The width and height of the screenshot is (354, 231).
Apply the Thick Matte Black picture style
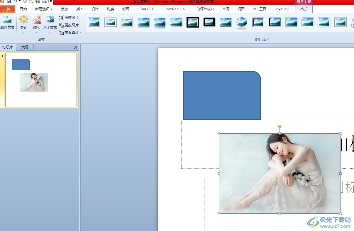click(209, 22)
